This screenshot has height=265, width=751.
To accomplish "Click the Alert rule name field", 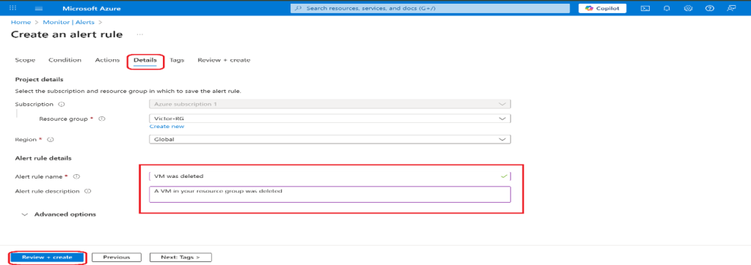I will pyautogui.click(x=329, y=176).
